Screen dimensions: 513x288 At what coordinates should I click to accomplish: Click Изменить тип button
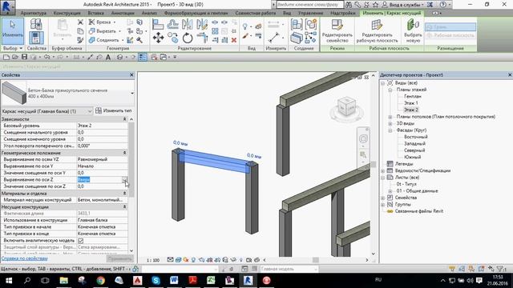click(x=114, y=111)
